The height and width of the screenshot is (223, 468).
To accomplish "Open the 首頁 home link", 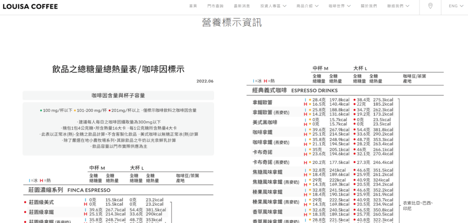I will (193, 6).
